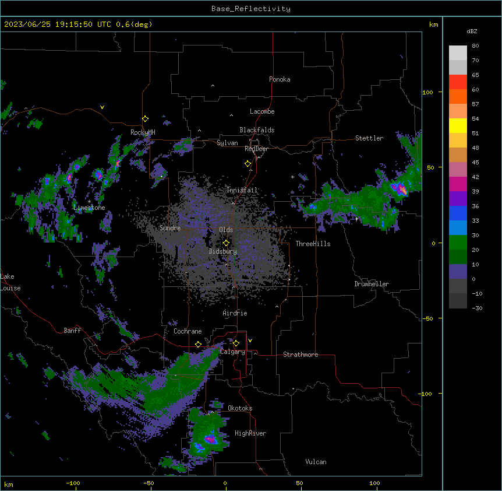Select the Lacombe city label
The width and height of the screenshot is (502, 491).
coord(262,111)
